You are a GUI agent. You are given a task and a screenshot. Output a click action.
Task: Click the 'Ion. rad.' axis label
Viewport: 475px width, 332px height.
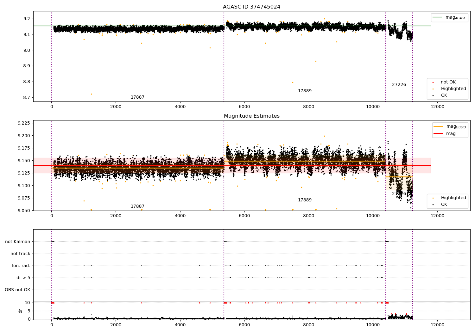tap(21, 266)
